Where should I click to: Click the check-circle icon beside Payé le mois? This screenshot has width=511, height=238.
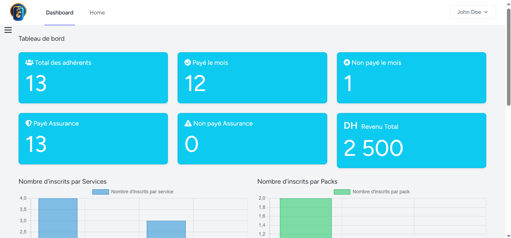(188, 62)
